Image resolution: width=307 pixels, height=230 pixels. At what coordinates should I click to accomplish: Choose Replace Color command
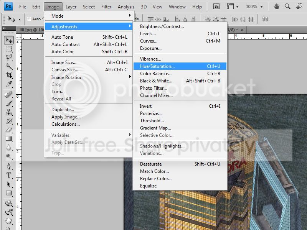tap(180, 179)
